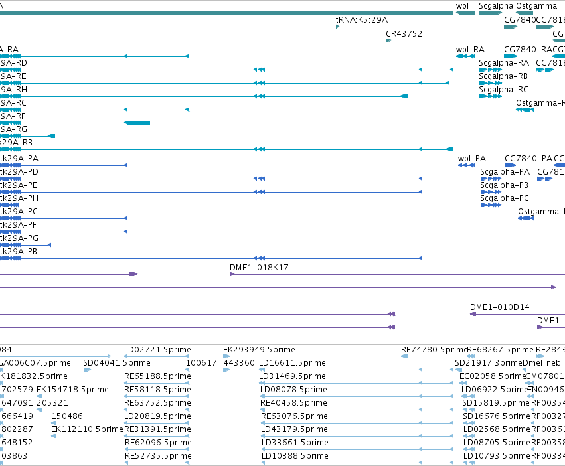Select the 150486 feature label
Screen dimensions: 565x466
[x=67, y=416]
